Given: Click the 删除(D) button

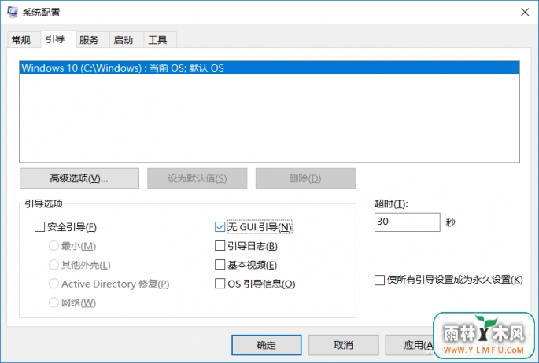Looking at the screenshot, I should pyautogui.click(x=305, y=178).
